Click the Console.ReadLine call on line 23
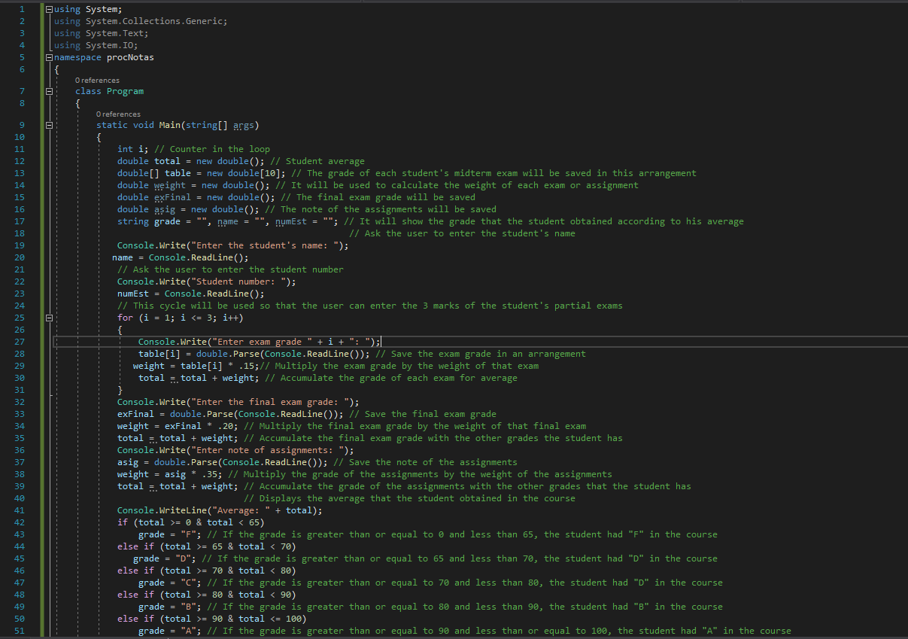This screenshot has width=908, height=639. coord(212,294)
